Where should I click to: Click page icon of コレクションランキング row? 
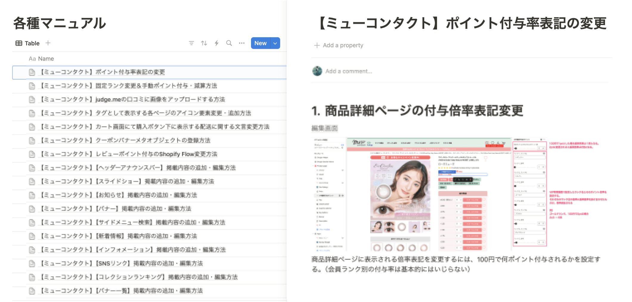click(32, 277)
